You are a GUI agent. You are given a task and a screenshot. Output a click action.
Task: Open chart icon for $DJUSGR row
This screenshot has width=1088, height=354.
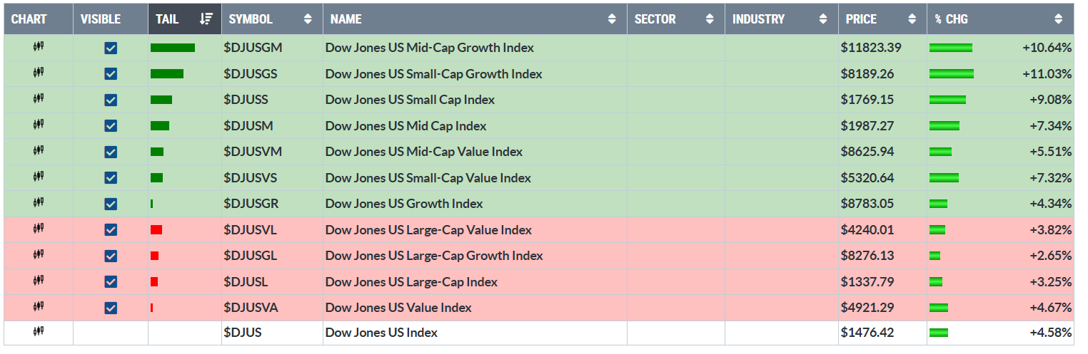[x=39, y=203]
